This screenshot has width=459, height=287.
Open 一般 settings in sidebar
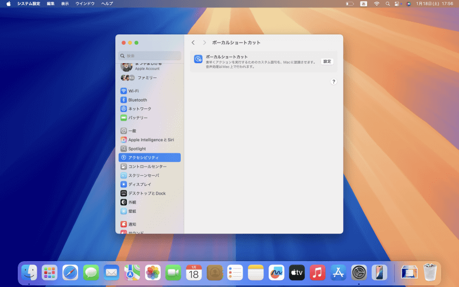pos(150,131)
